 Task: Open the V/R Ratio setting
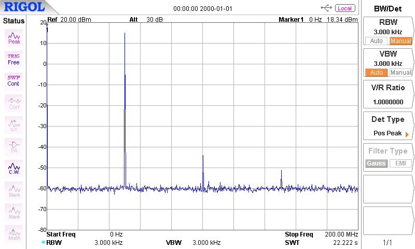coord(388,94)
